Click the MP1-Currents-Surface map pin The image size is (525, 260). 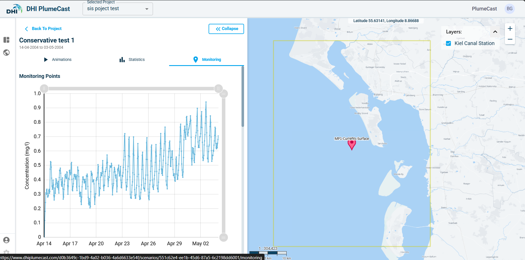(x=352, y=144)
